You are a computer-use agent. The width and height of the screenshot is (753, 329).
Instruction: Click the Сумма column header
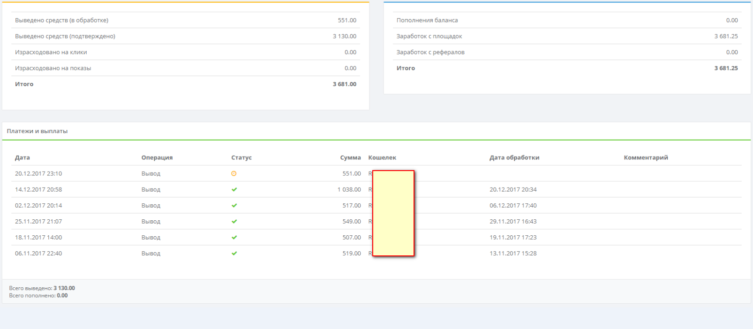350,157
